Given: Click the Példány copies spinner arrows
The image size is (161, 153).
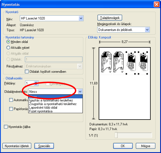Looking at the screenshot, I should [36, 83].
